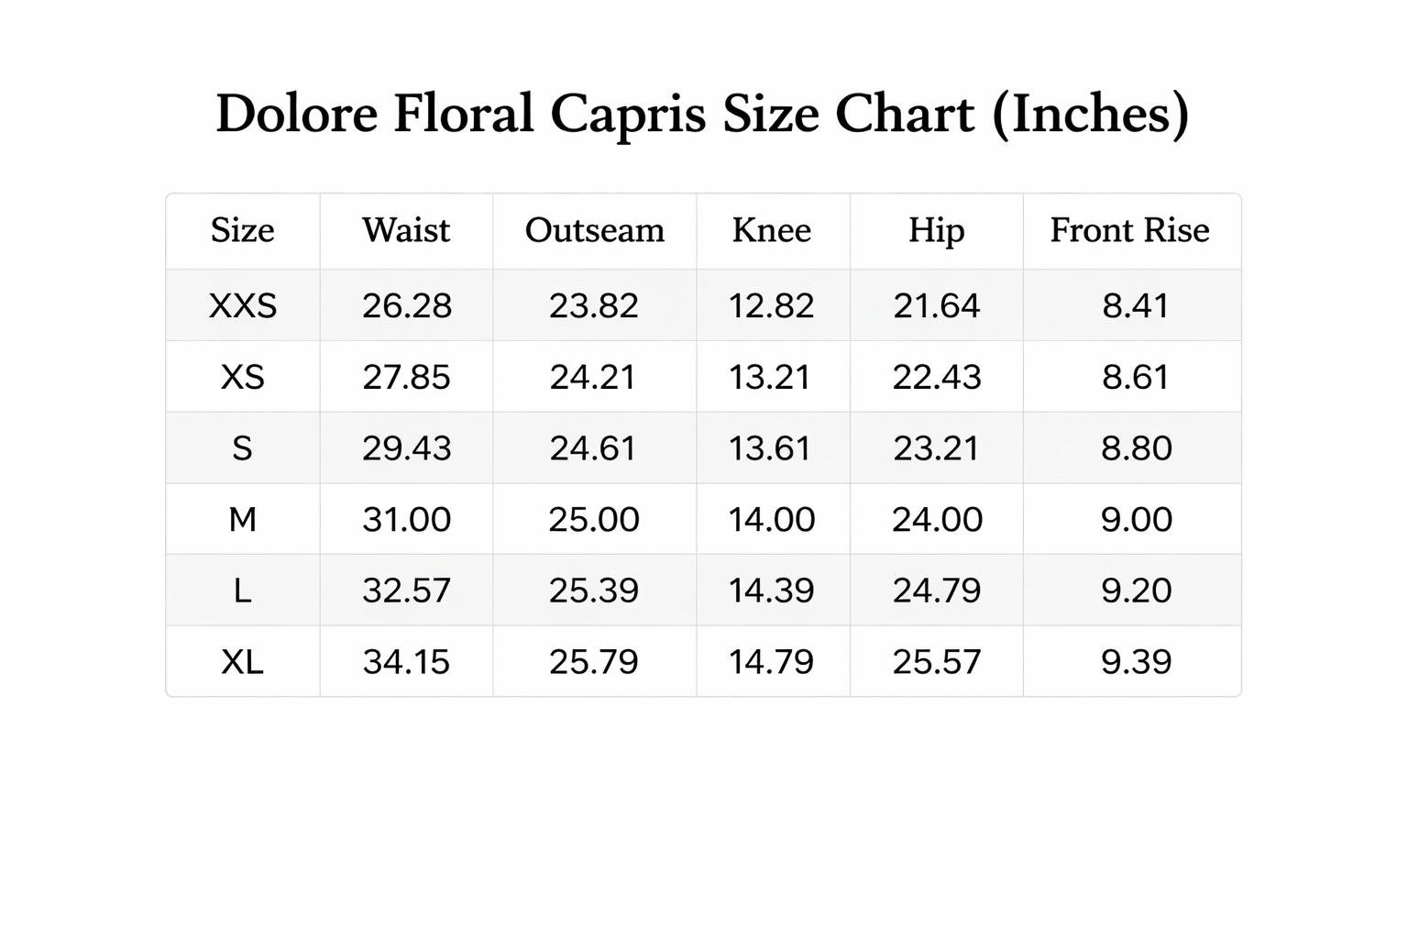Click the XL waist value 34.15
Viewport: 1408px width, 939px height.
point(406,662)
